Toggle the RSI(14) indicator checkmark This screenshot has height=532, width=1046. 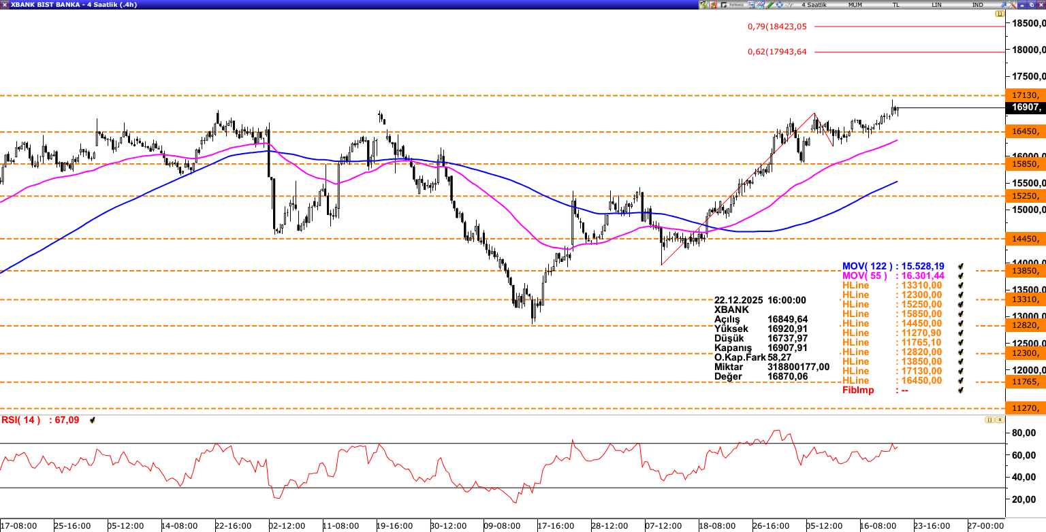(93, 420)
